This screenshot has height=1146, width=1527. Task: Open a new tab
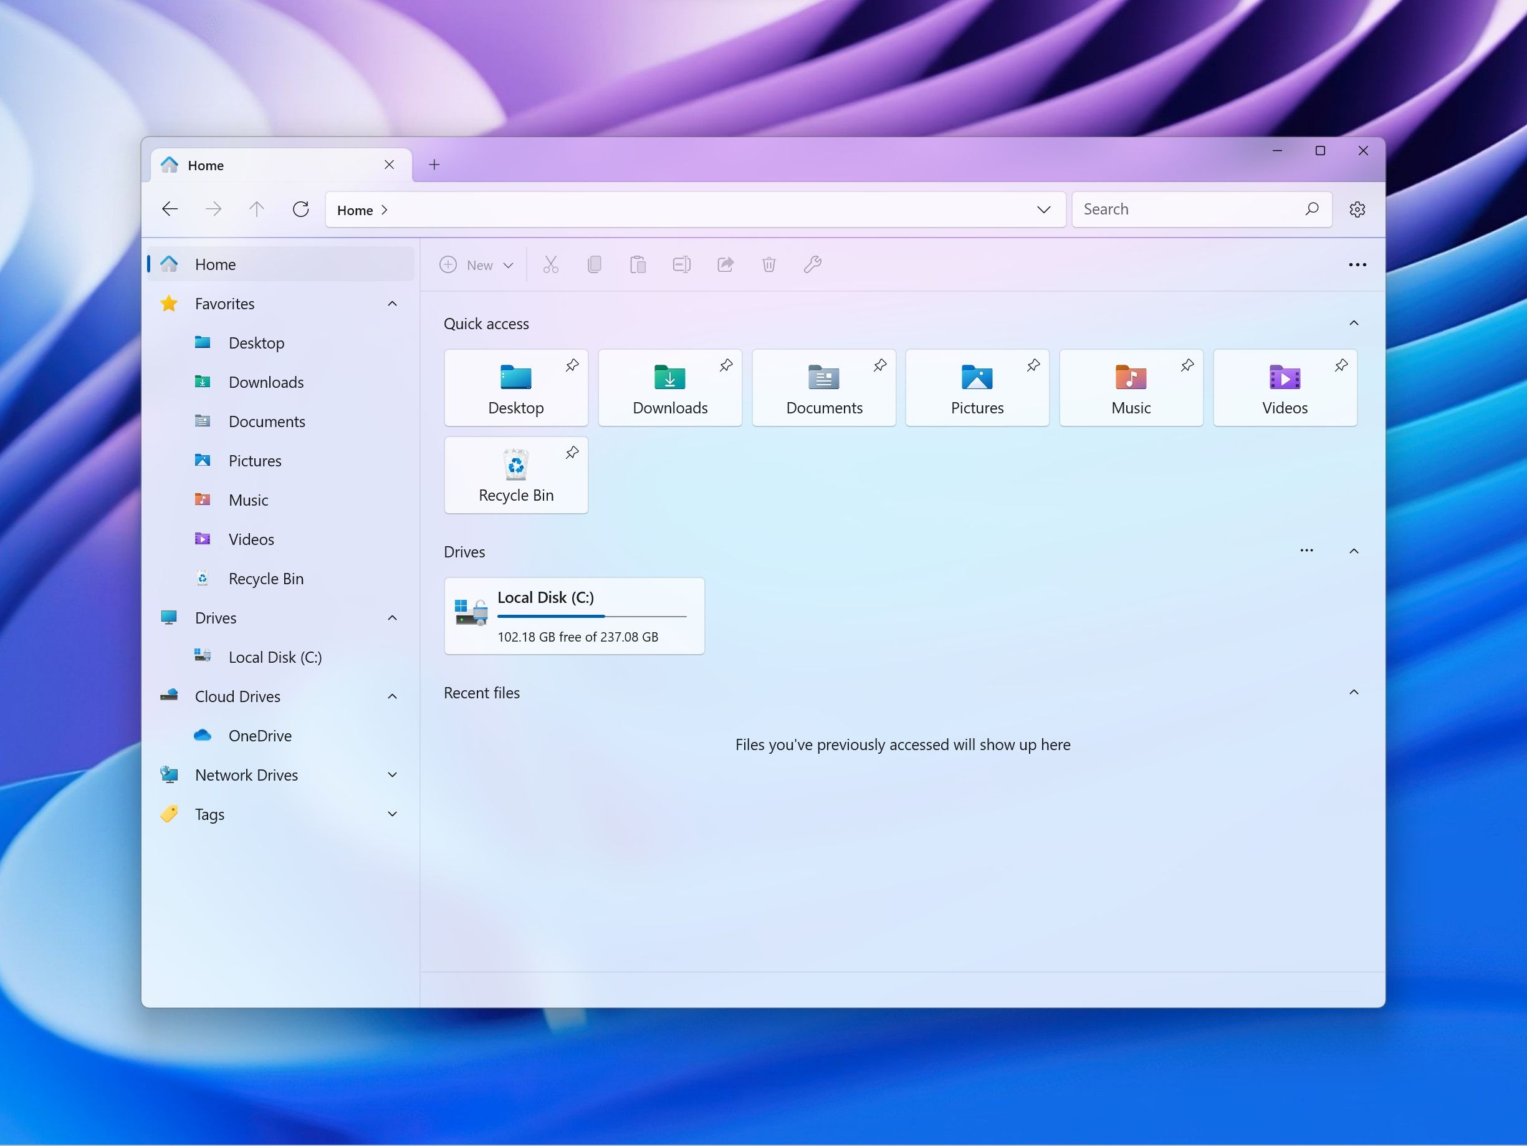click(434, 165)
